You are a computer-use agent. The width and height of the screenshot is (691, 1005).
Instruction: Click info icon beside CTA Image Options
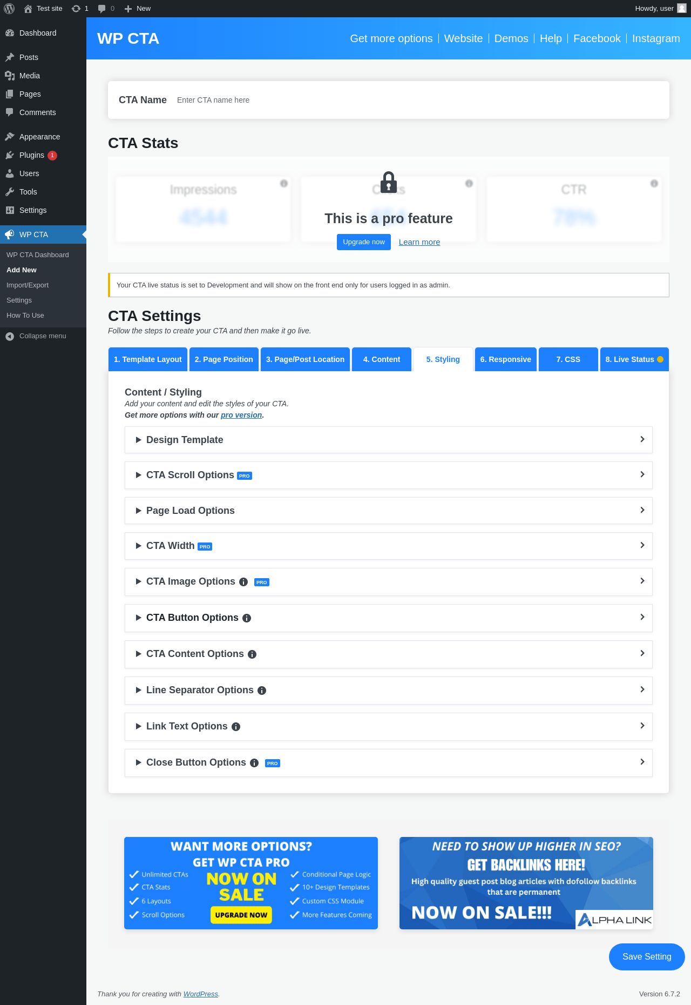[x=243, y=582]
